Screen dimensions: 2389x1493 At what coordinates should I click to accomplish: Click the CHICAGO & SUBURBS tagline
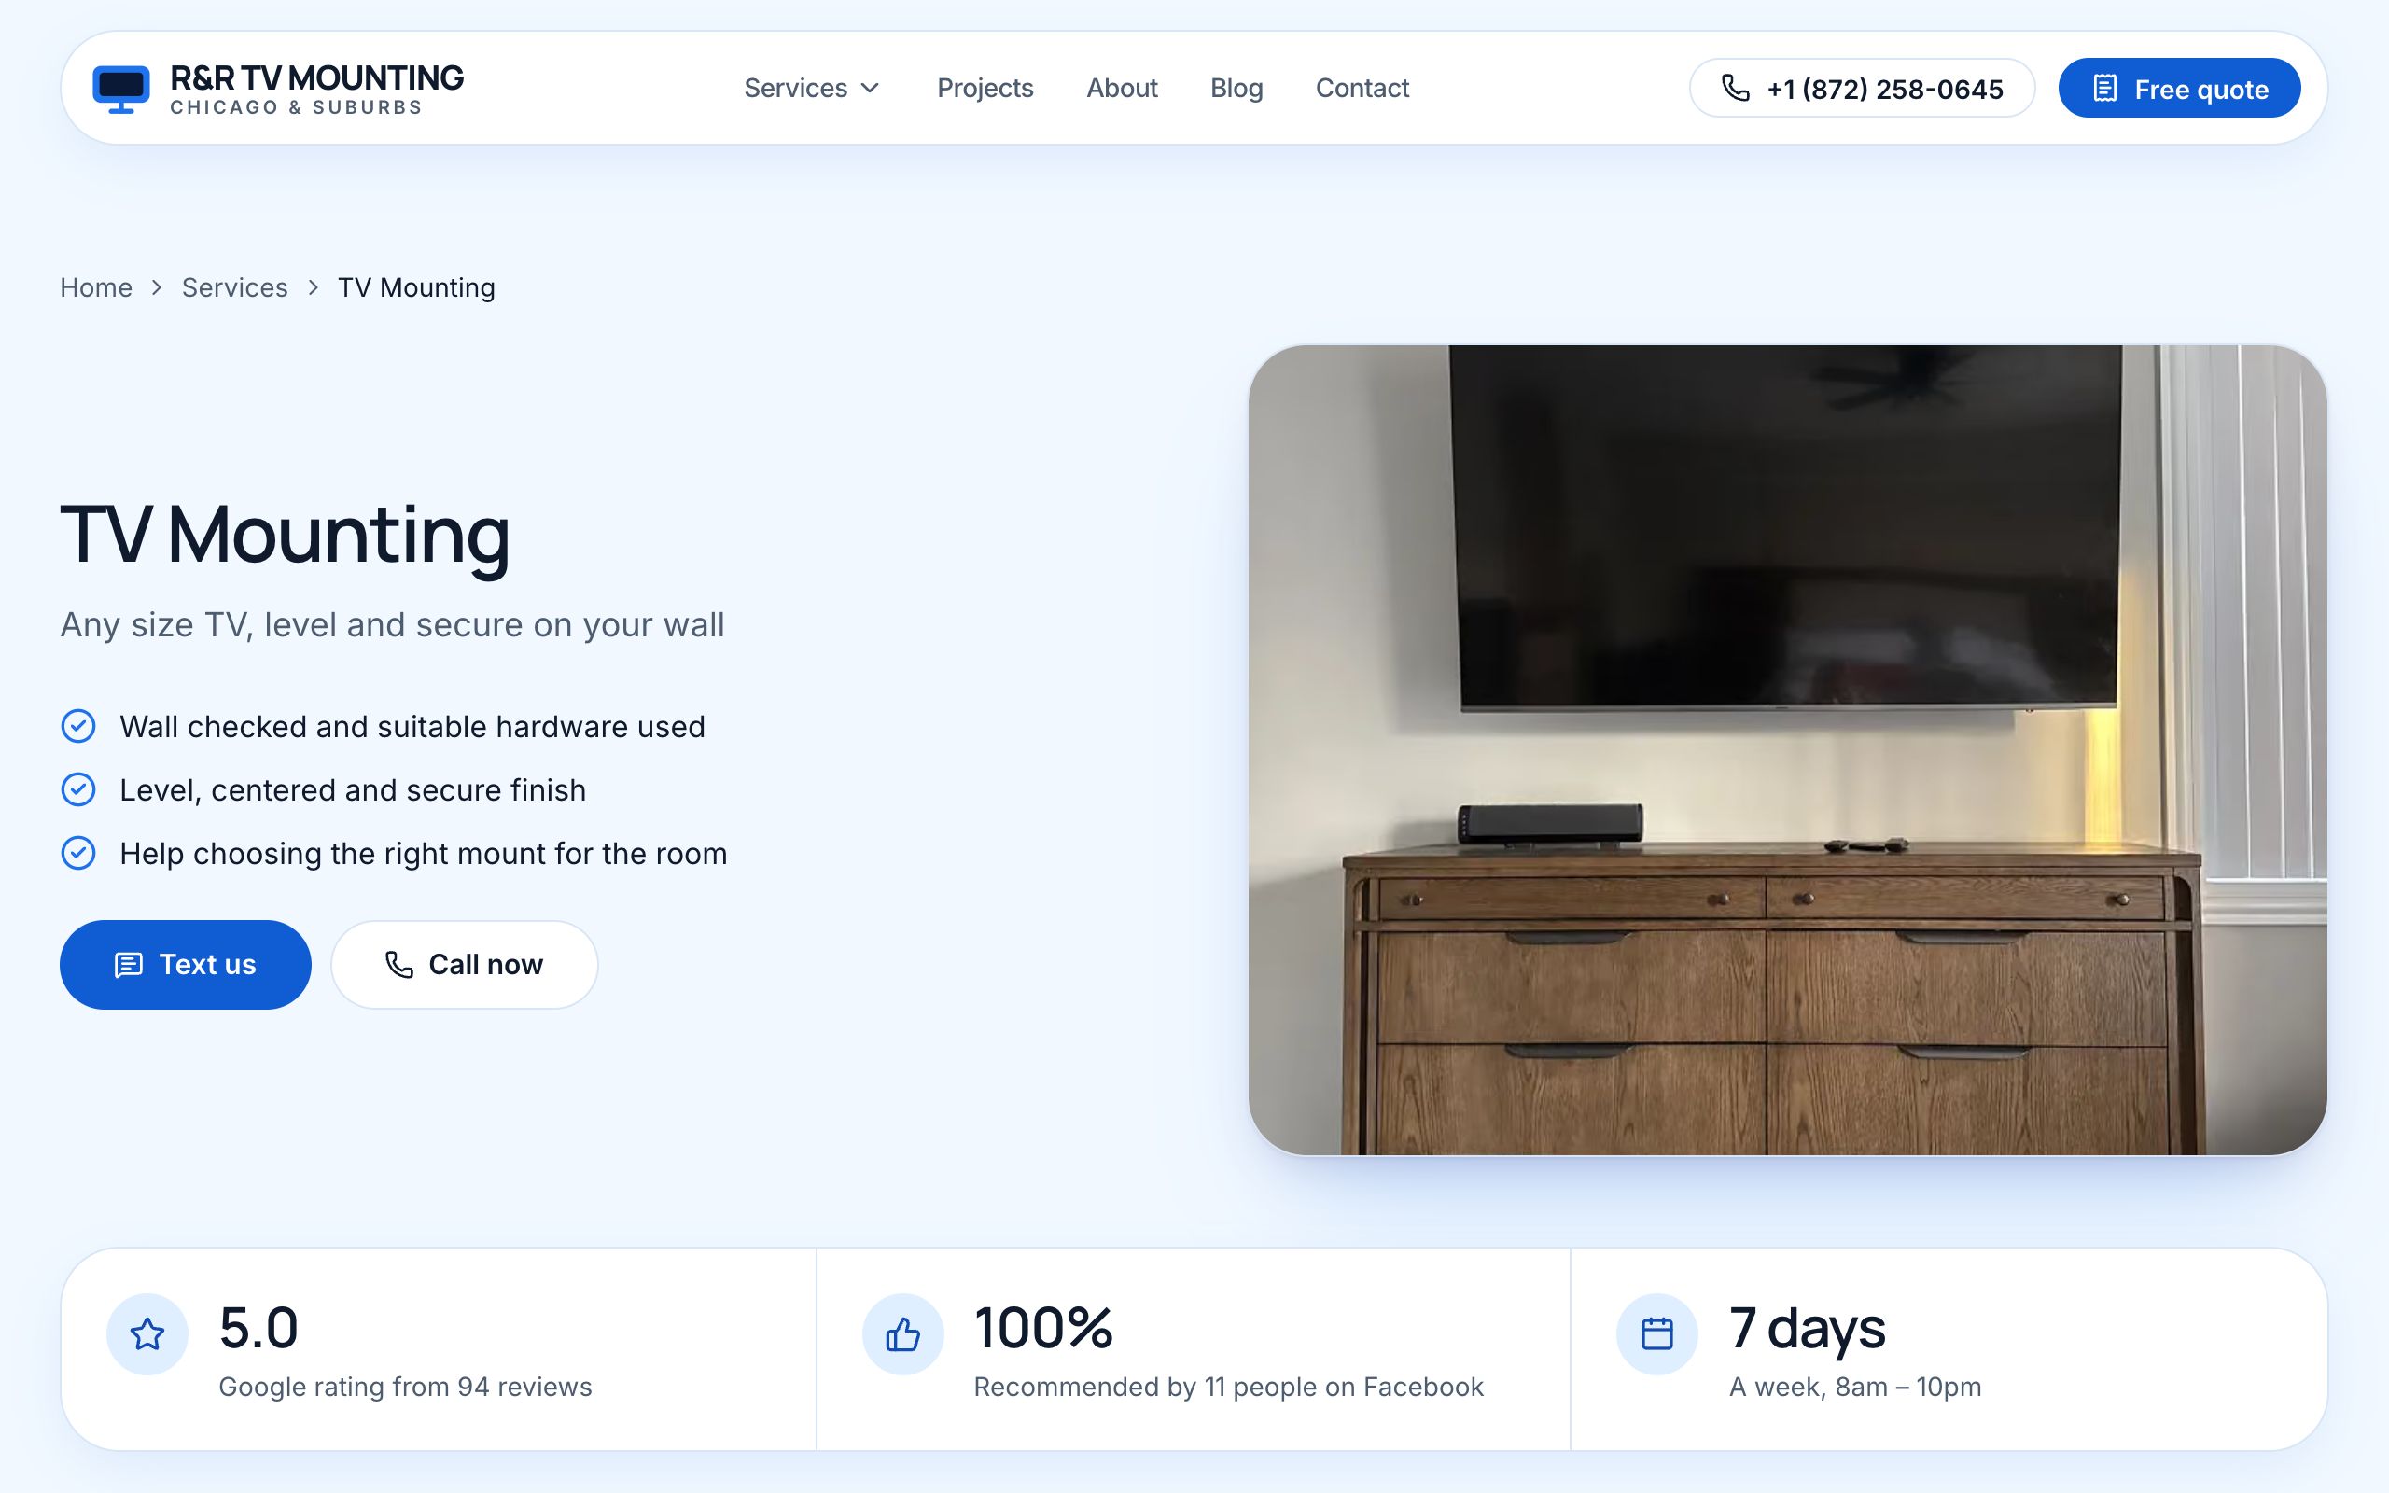296,106
